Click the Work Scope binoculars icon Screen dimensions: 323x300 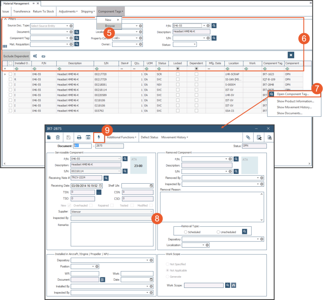233,285
